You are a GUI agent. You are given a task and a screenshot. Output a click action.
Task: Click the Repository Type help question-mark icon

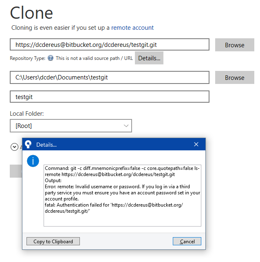click(x=51, y=58)
